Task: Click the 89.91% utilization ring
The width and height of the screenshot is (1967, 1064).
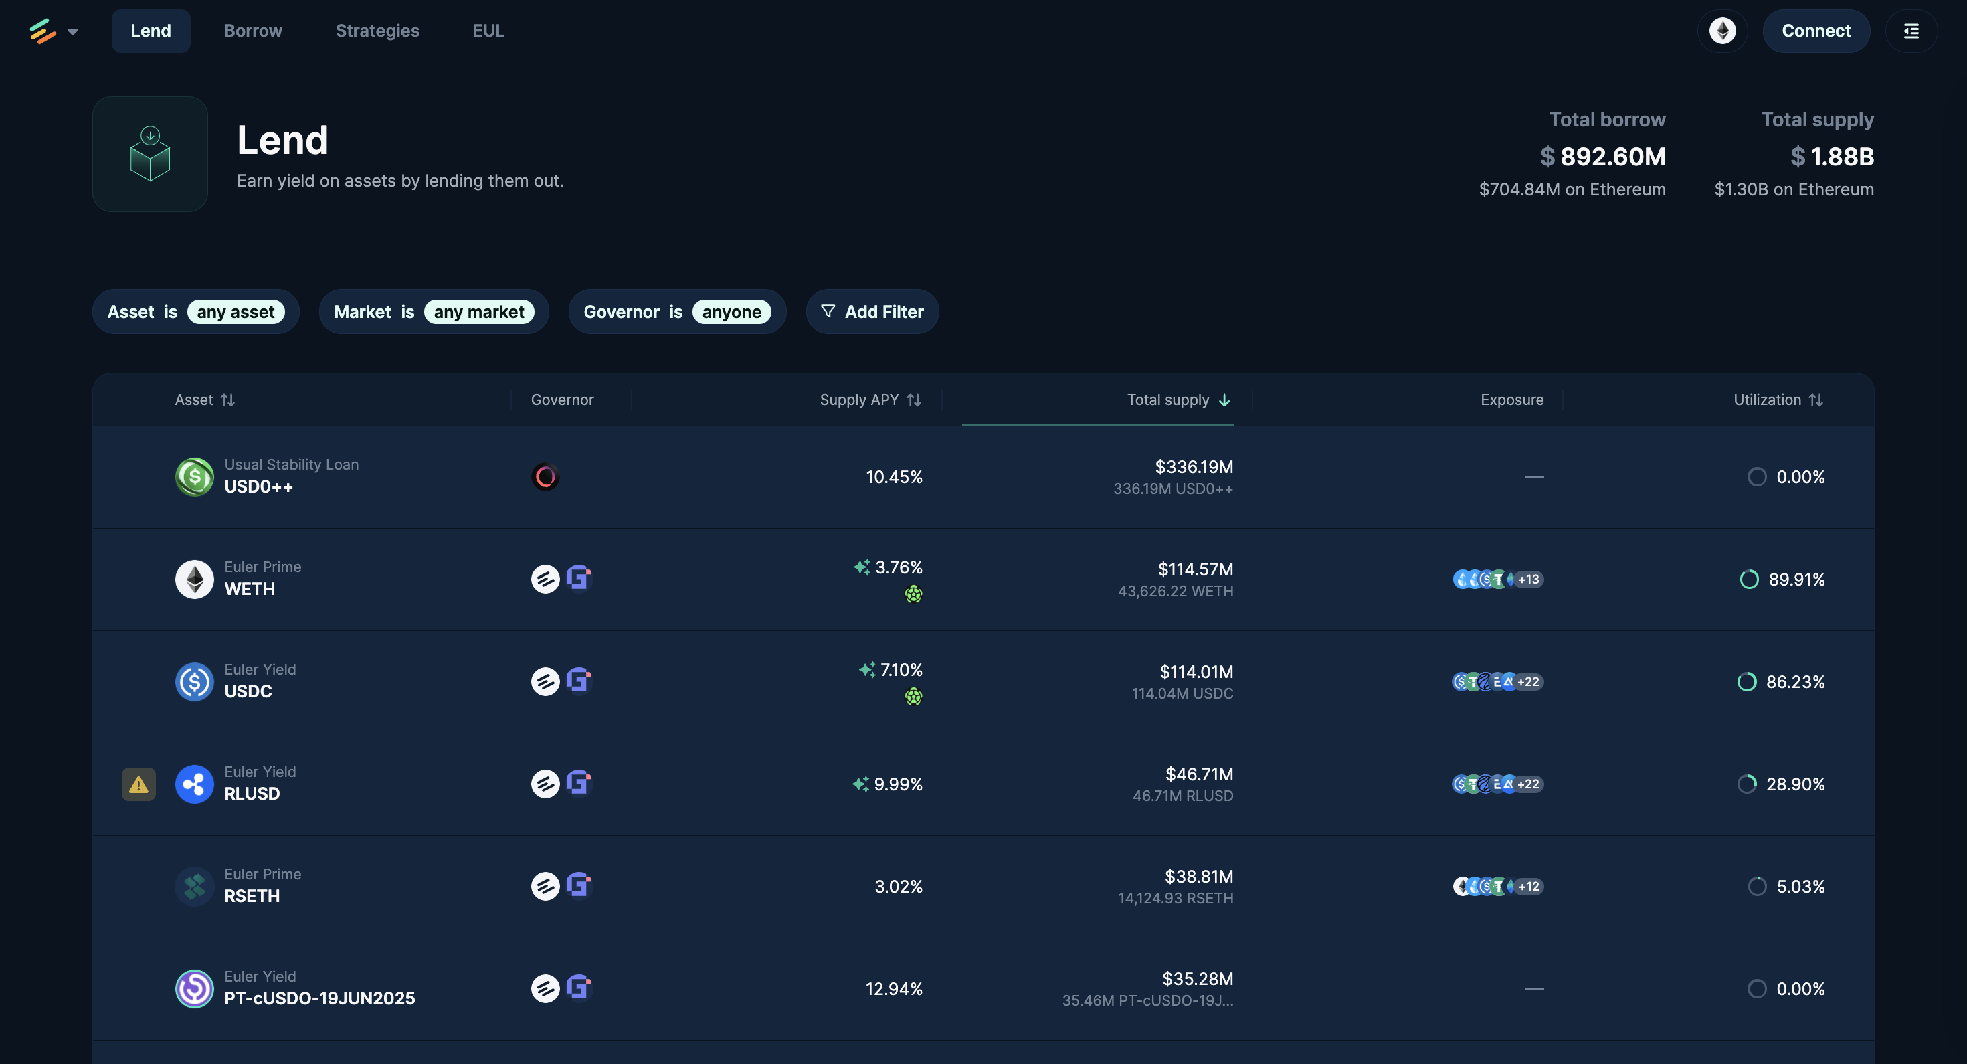Action: (1749, 579)
